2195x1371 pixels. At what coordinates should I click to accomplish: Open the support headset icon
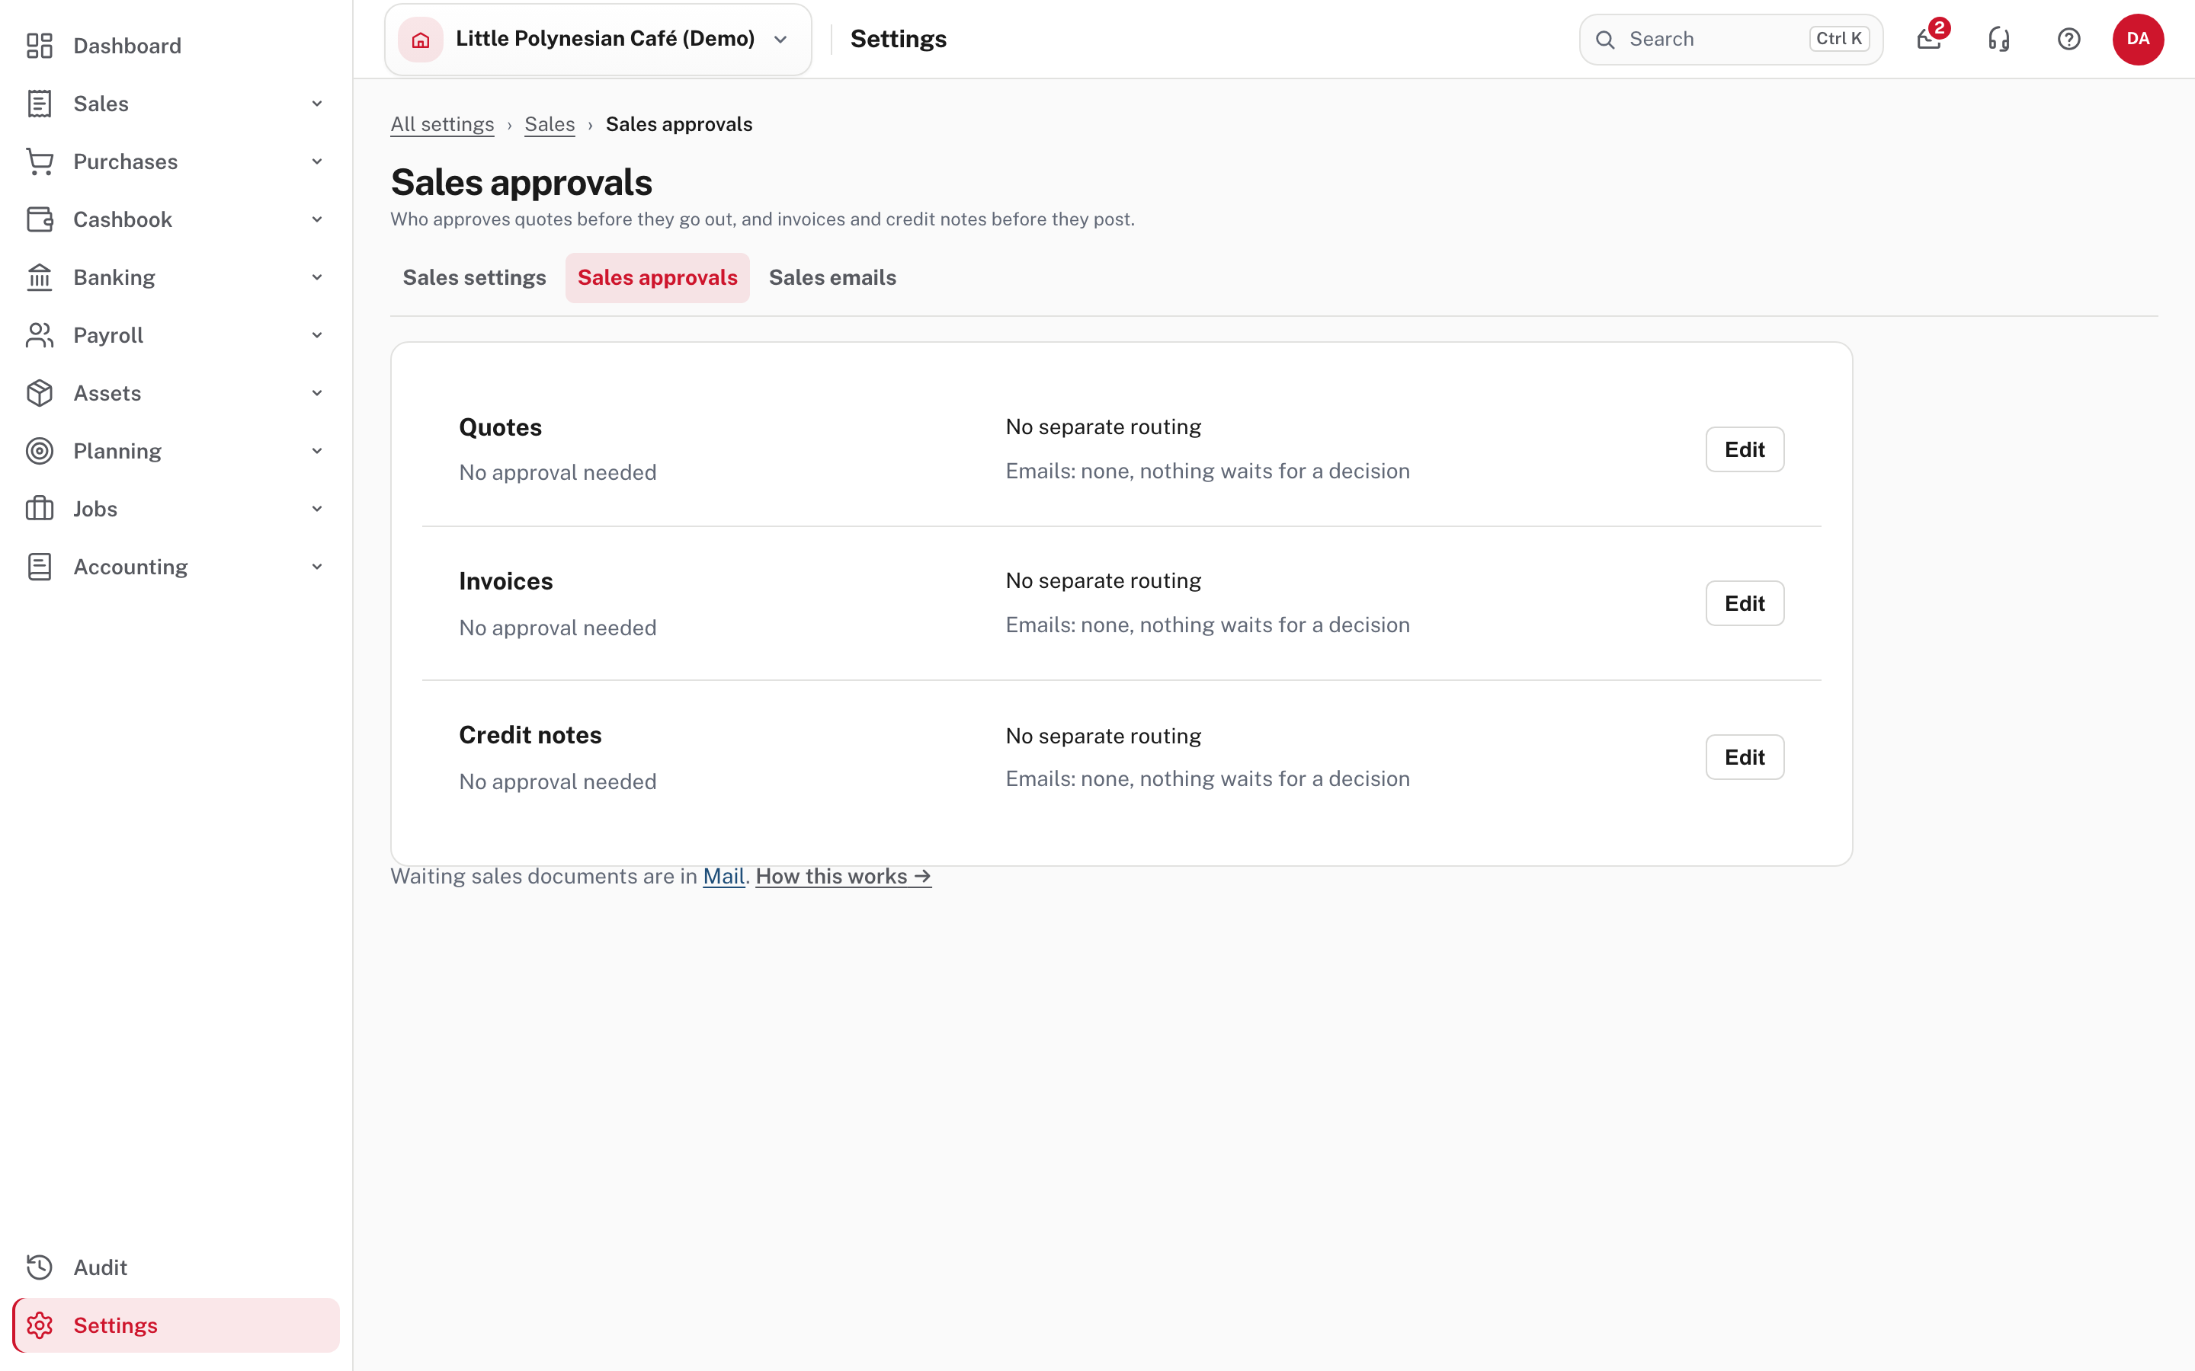(1999, 39)
